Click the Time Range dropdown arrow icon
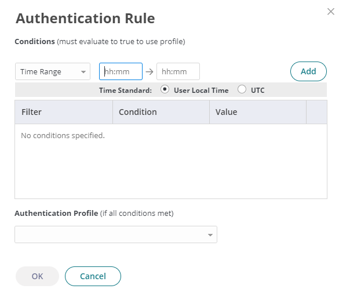 [83, 72]
